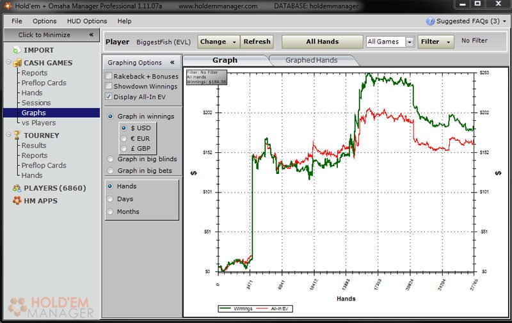Select Graph in big blinds option
The height and width of the screenshot is (323, 512).
point(110,159)
